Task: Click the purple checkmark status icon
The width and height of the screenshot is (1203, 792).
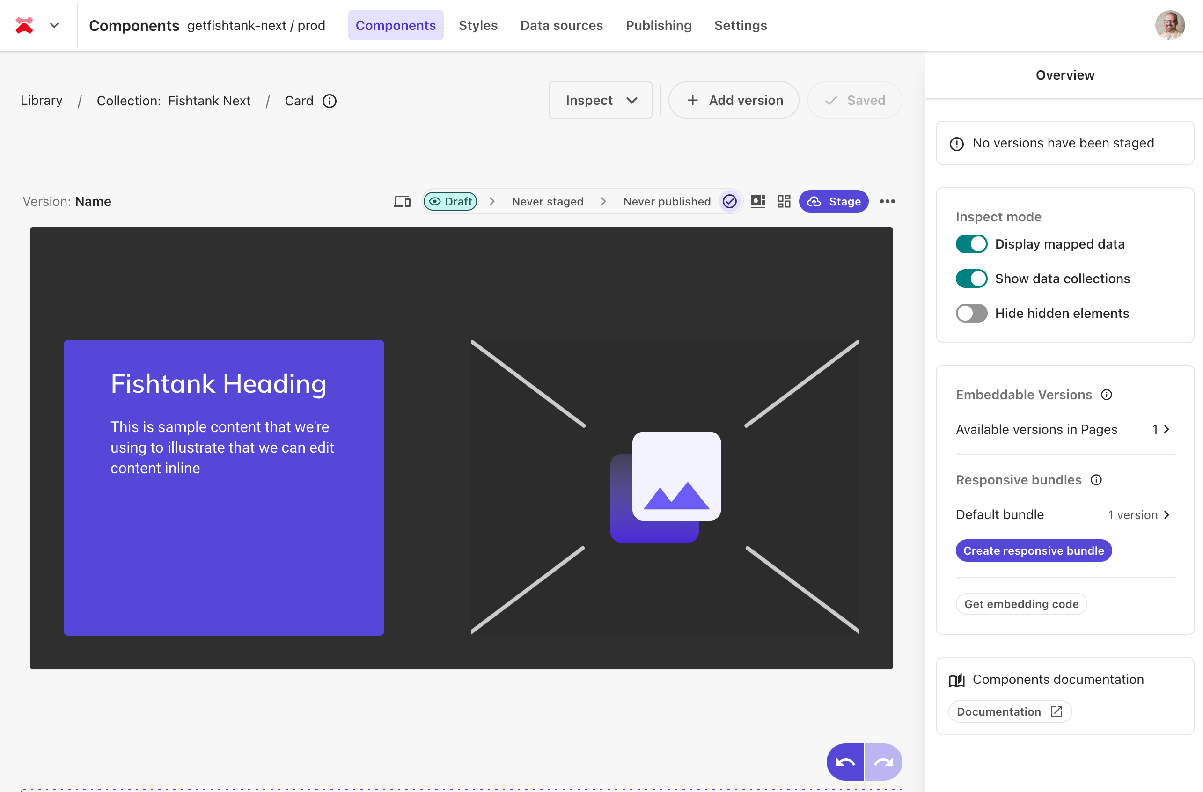Action: [x=729, y=202]
